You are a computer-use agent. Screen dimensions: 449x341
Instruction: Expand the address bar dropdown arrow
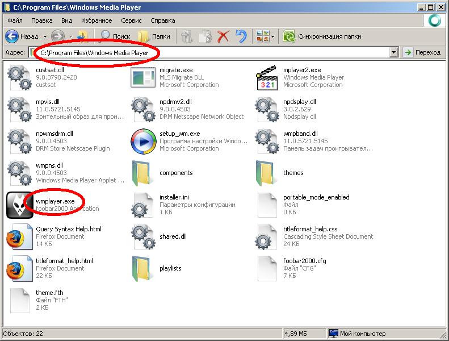(394, 52)
